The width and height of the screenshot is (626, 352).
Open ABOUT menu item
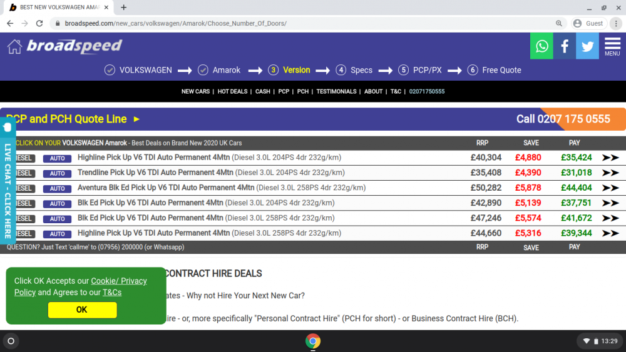click(373, 92)
